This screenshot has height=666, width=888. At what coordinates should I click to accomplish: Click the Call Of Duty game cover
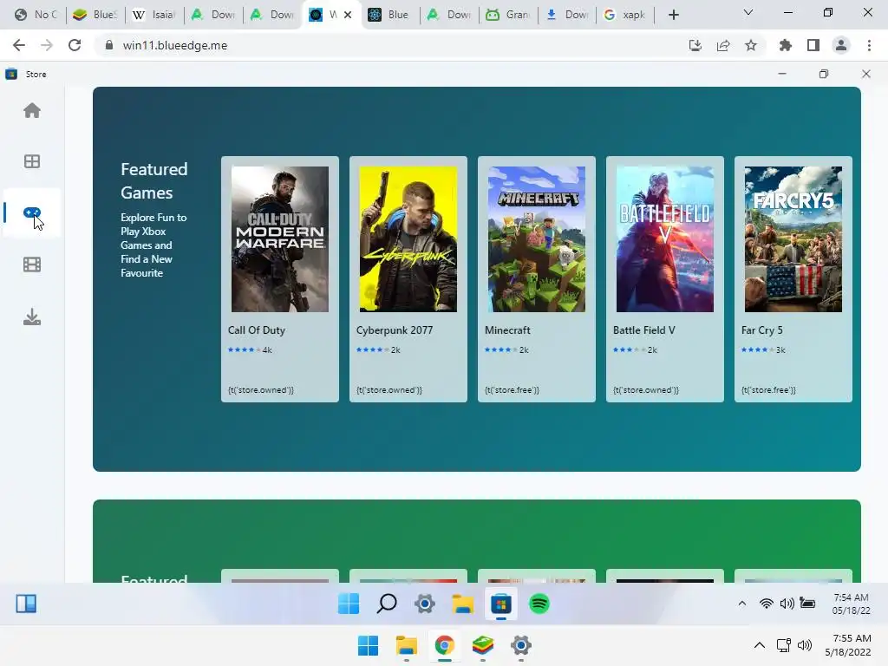point(280,239)
